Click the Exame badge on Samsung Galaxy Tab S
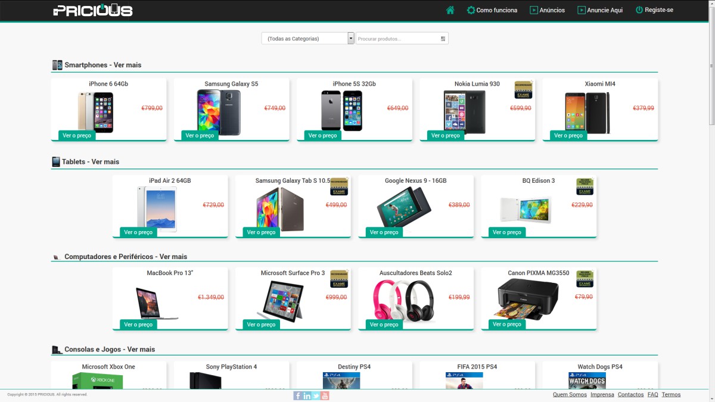The image size is (715, 402). [x=339, y=186]
